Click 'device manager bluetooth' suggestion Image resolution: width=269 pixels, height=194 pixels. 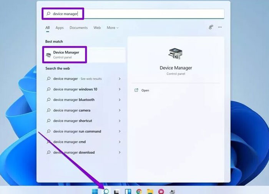click(74, 100)
